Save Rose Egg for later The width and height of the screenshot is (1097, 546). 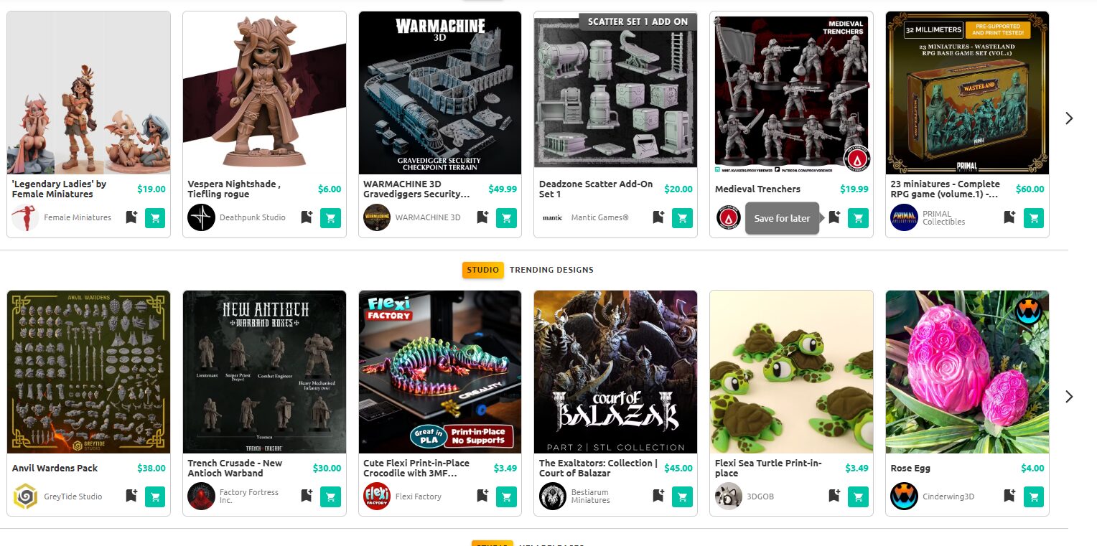click(1010, 496)
